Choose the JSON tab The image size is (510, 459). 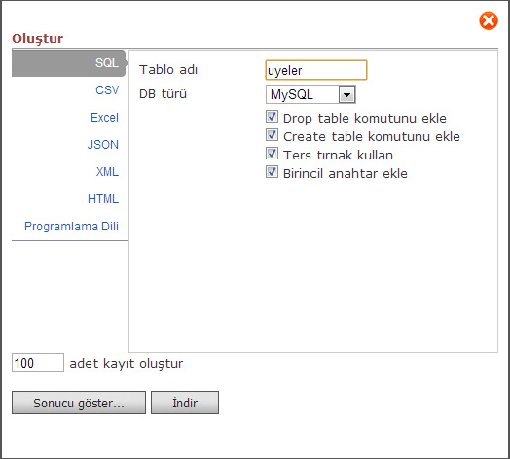[x=103, y=145]
